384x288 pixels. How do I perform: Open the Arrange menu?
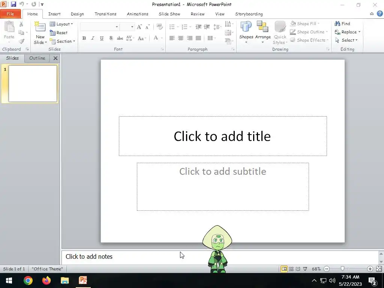tap(263, 32)
